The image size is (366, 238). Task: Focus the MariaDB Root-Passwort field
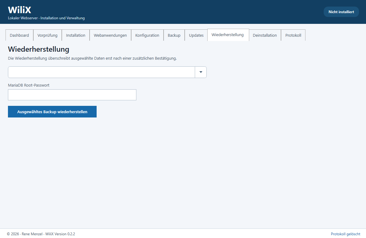tap(72, 95)
